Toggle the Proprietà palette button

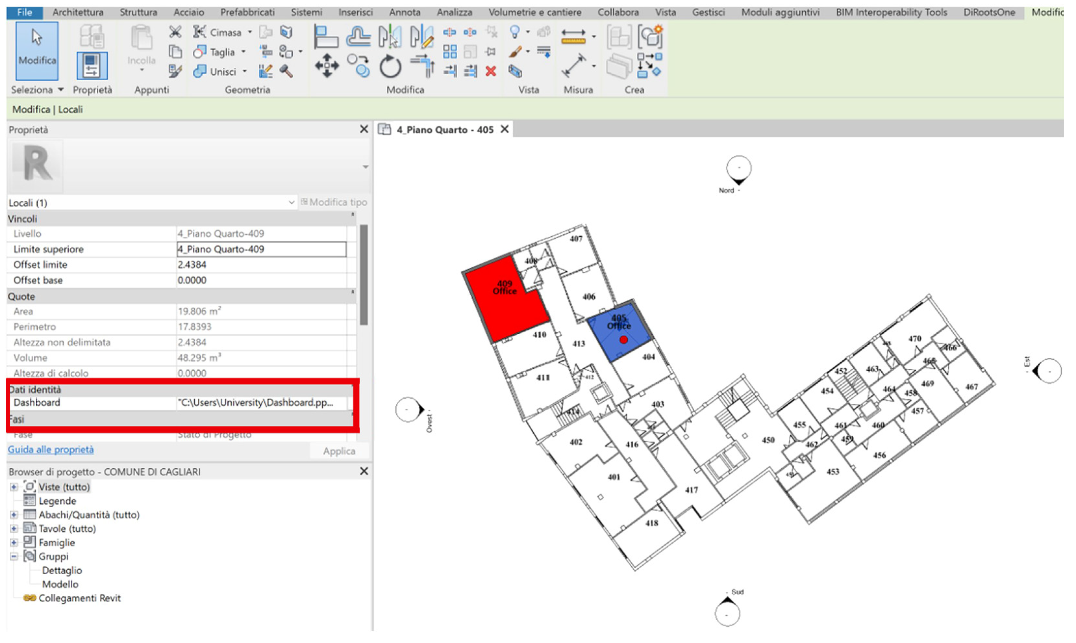pyautogui.click(x=92, y=66)
